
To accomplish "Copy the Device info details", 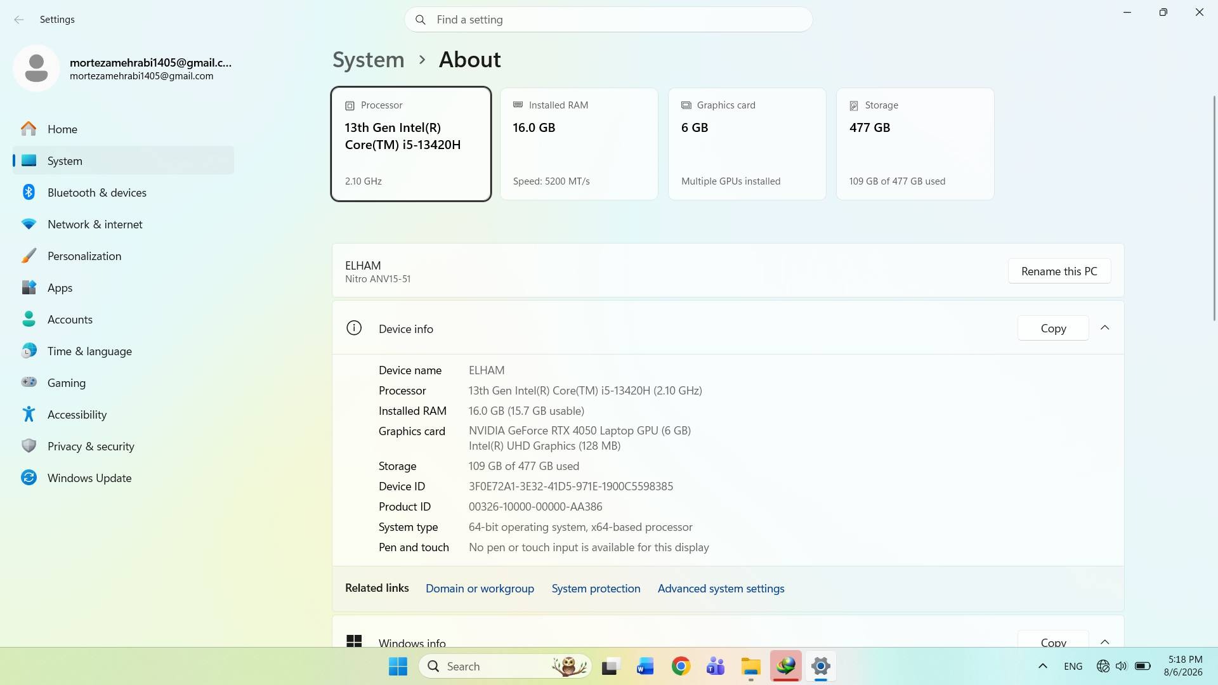I will pyautogui.click(x=1053, y=328).
